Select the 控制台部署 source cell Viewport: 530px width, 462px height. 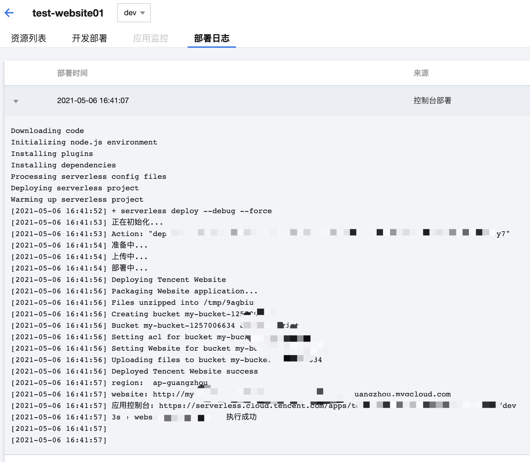432,101
